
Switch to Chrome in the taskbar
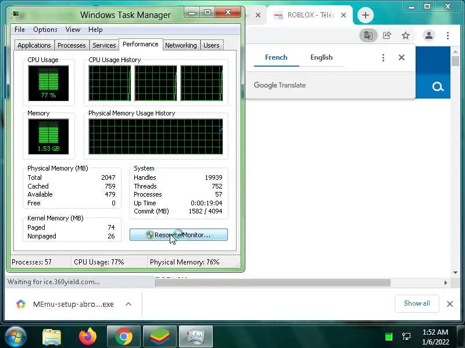[124, 336]
